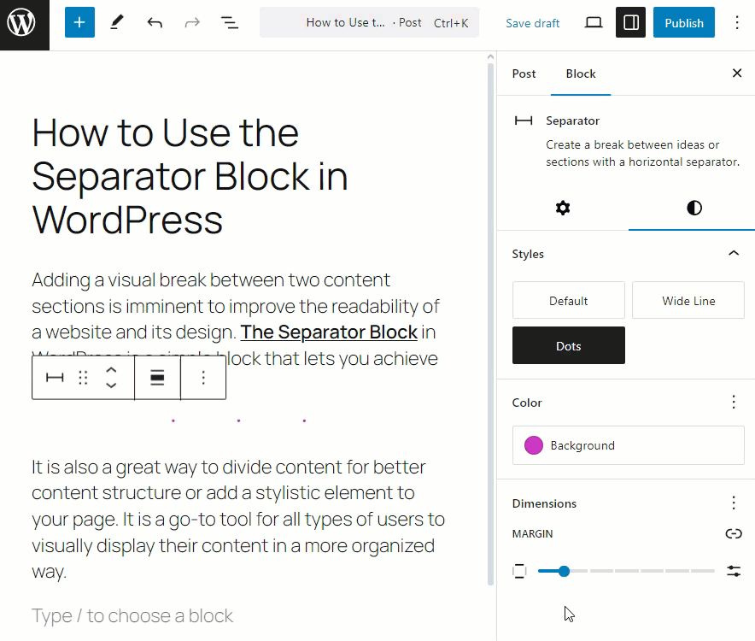Viewport: 755px width, 641px height.
Task: Open the Block tab in sidebar
Action: [581, 74]
